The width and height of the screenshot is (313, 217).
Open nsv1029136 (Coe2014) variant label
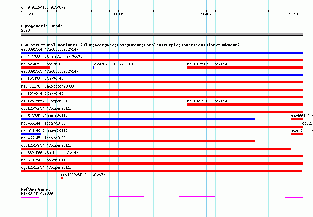click(x=208, y=101)
